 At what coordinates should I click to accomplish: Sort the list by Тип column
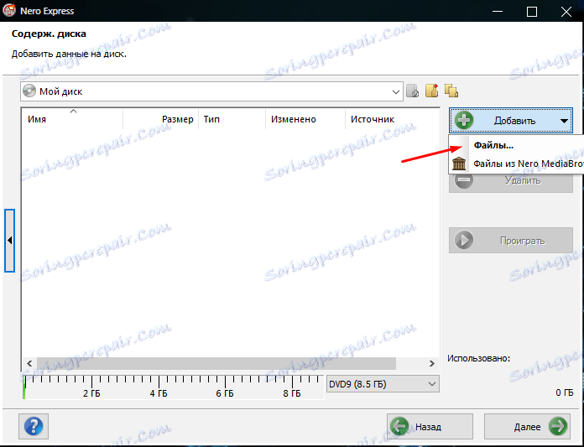pyautogui.click(x=232, y=119)
